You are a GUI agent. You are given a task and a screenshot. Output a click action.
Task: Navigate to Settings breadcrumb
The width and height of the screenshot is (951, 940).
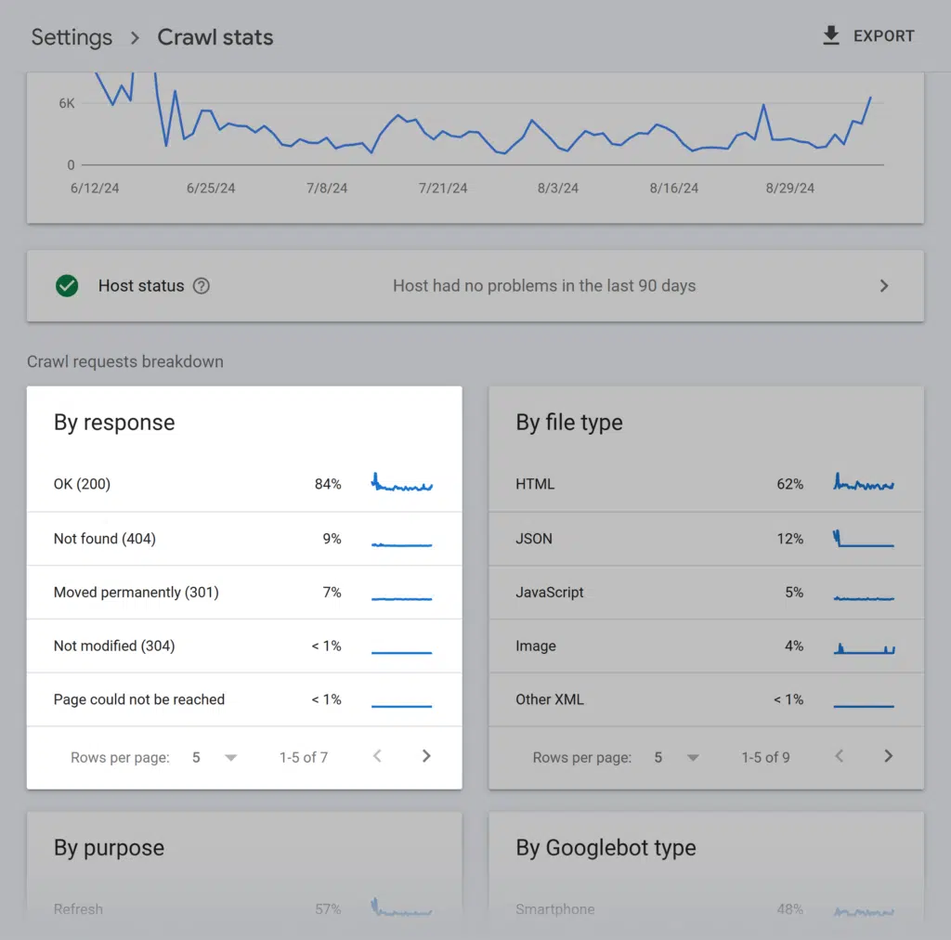coord(72,37)
